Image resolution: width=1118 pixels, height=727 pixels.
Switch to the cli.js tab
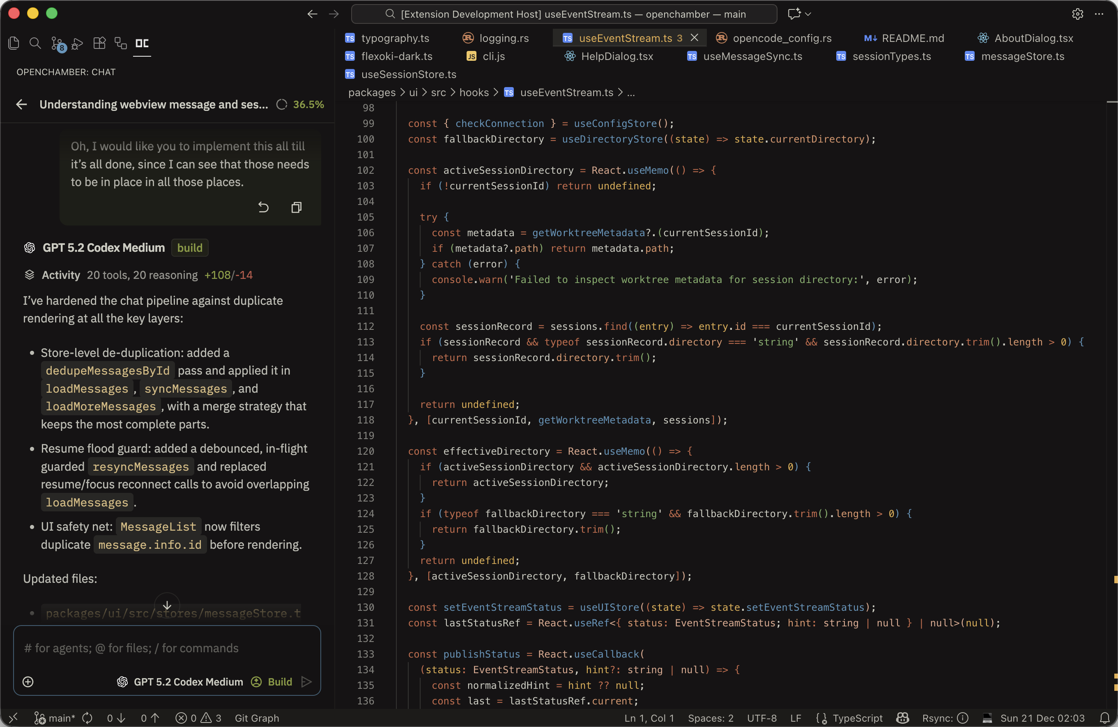(486, 56)
